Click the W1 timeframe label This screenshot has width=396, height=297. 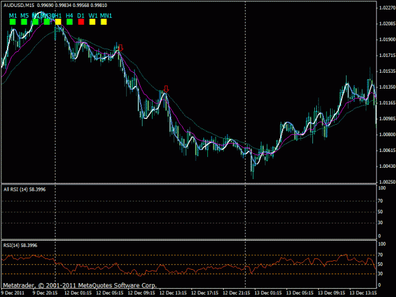pyautogui.click(x=93, y=16)
